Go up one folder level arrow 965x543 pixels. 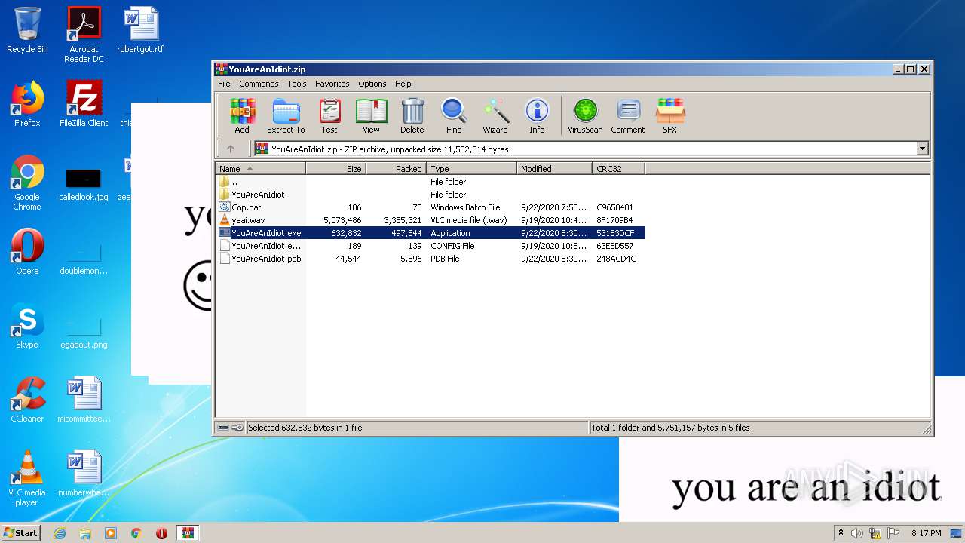tap(231, 149)
